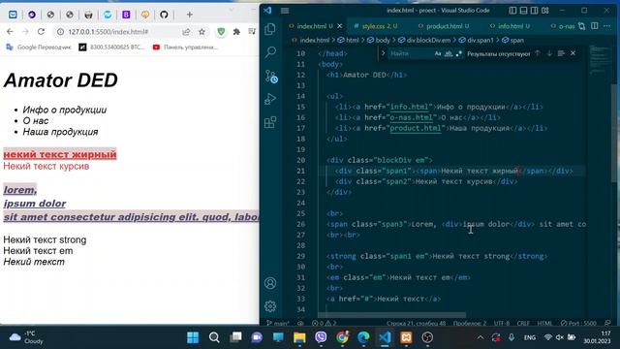Open the Extensions view
Viewport: 620px width, 349px height.
270,122
